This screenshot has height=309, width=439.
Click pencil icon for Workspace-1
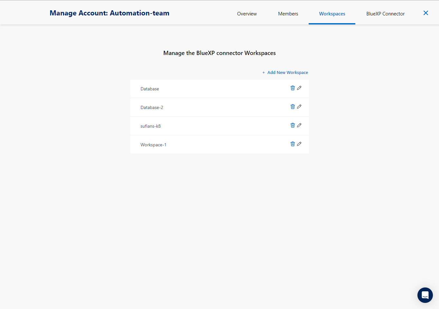point(299,144)
